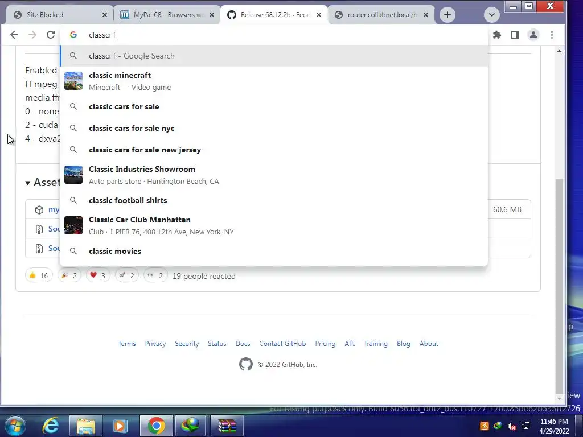Click the GitHub octocat footer logo
This screenshot has height=437, width=583.
[246, 365]
